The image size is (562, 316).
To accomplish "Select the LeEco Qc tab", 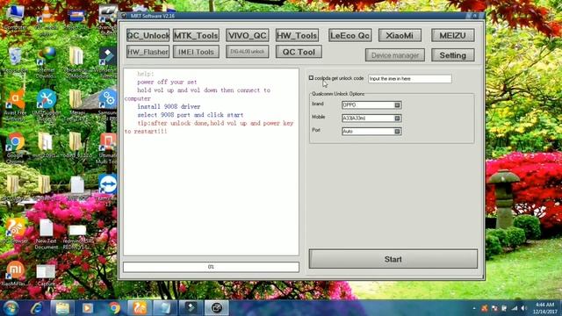I will point(349,35).
